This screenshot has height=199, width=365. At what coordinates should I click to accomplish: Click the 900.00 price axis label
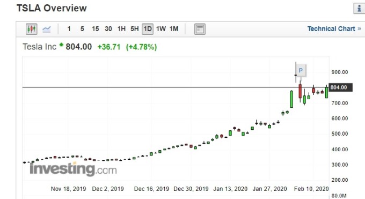point(340,72)
